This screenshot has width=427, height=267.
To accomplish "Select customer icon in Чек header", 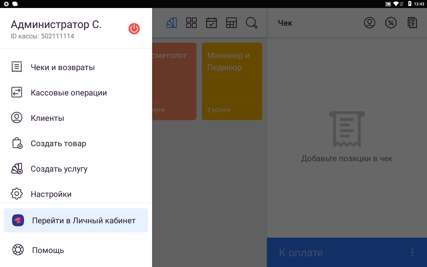I will (x=370, y=23).
